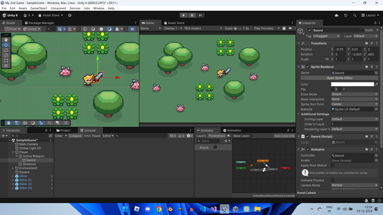Select the Scale tool

(x=6, y=55)
